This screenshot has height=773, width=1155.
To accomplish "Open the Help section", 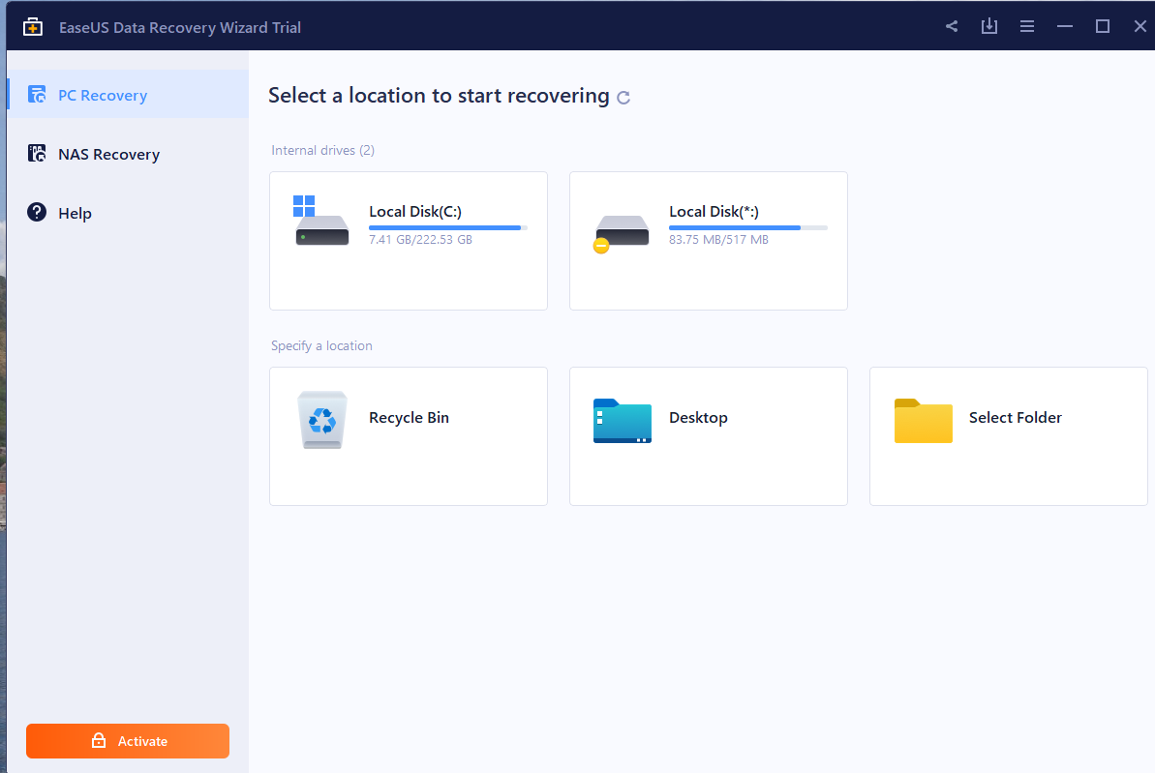I will coord(128,213).
